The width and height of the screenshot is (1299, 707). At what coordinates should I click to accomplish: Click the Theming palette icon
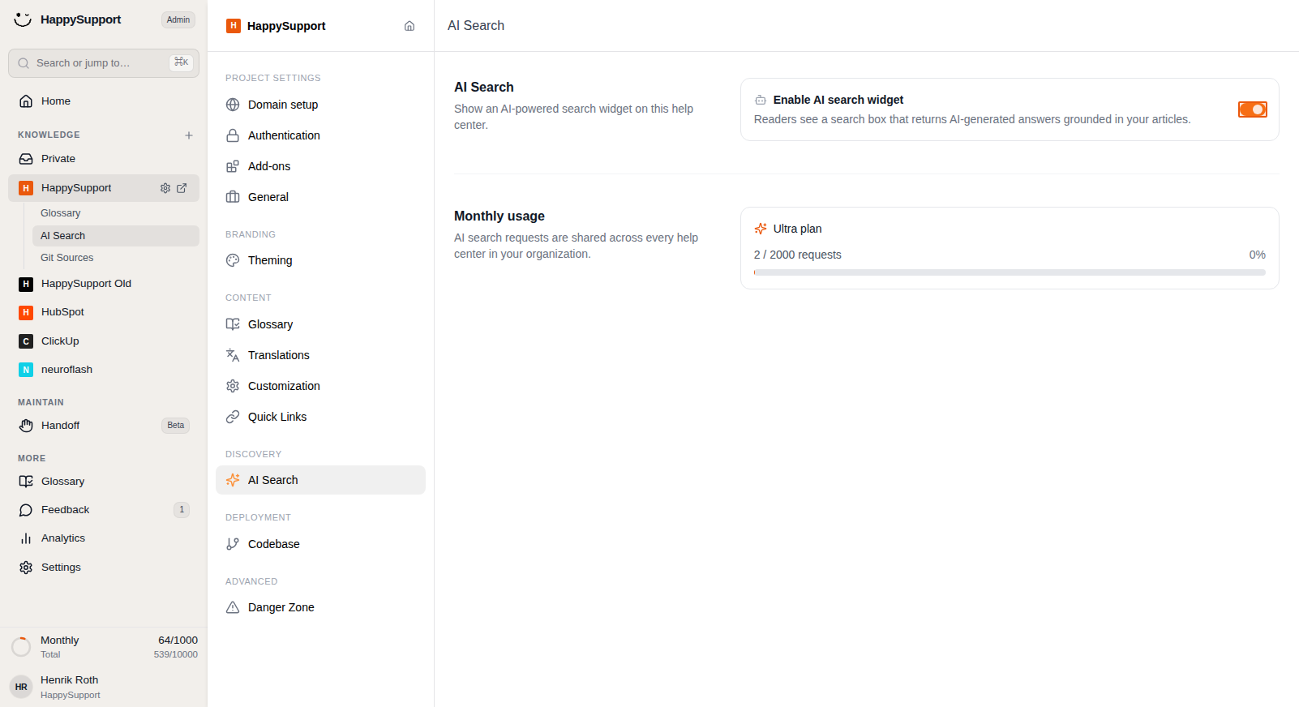[x=233, y=260]
